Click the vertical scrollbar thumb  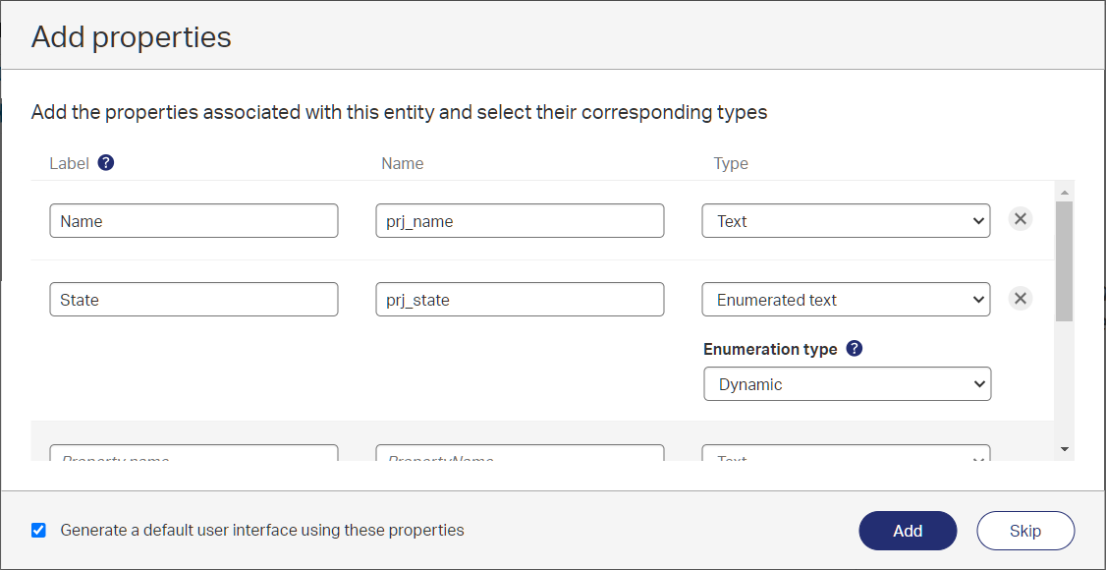coord(1064,260)
